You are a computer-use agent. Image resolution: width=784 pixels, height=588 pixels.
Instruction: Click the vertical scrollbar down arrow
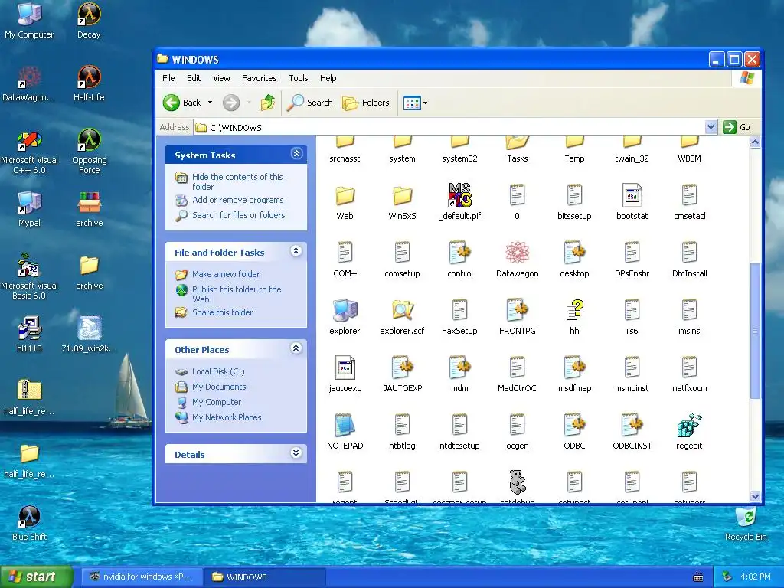pyautogui.click(x=755, y=496)
